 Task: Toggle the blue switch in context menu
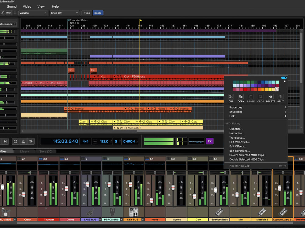tap(284, 78)
